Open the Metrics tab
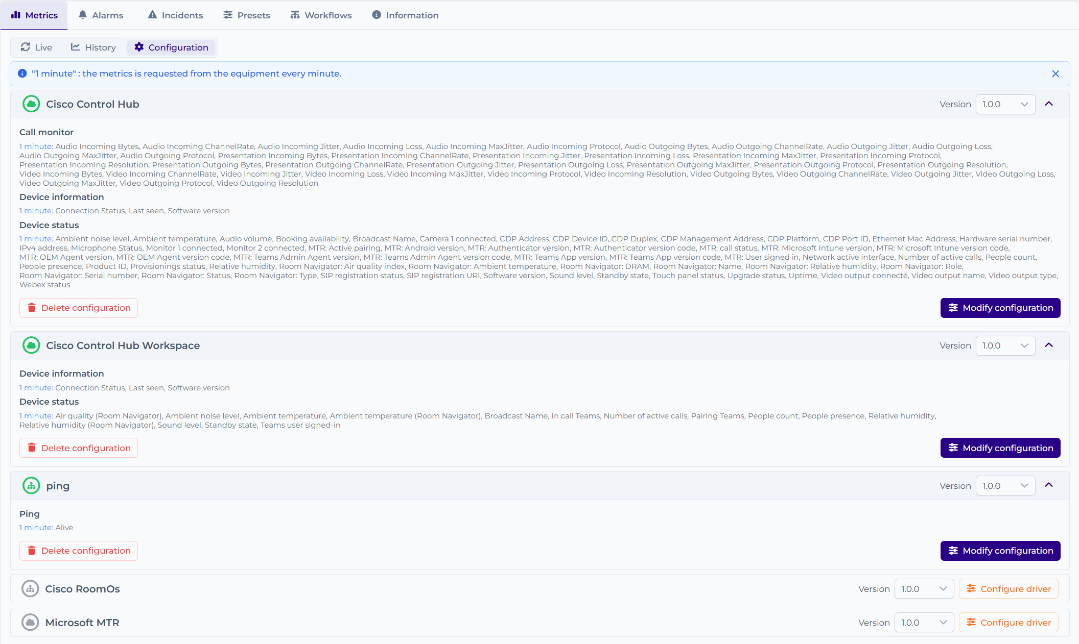This screenshot has width=1079, height=644. pyautogui.click(x=34, y=15)
